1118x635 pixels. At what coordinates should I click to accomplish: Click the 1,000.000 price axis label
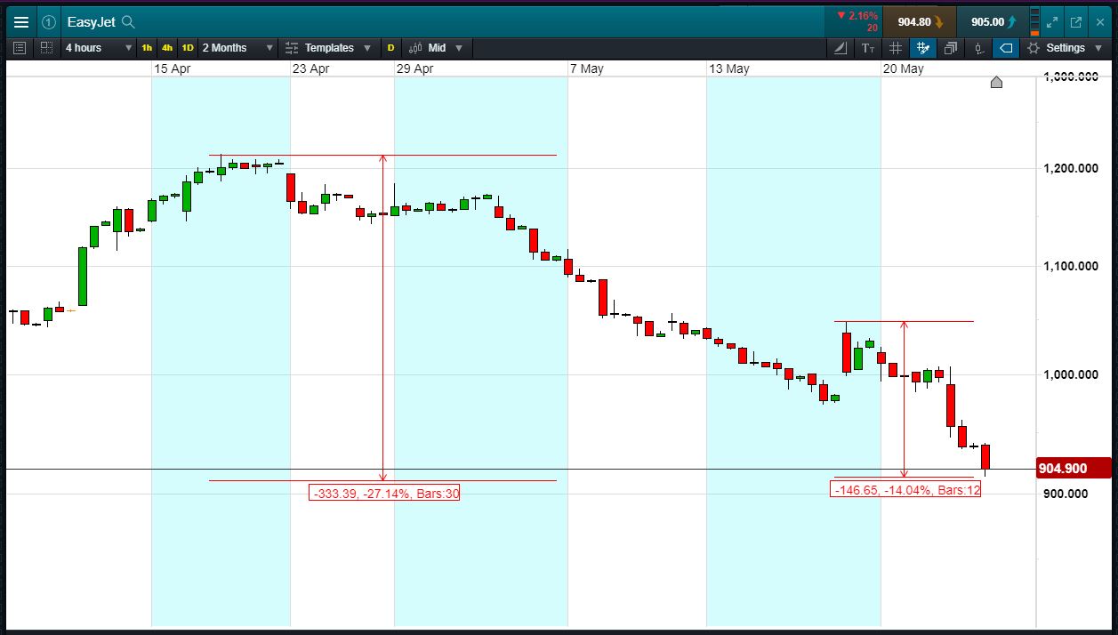coord(1071,374)
